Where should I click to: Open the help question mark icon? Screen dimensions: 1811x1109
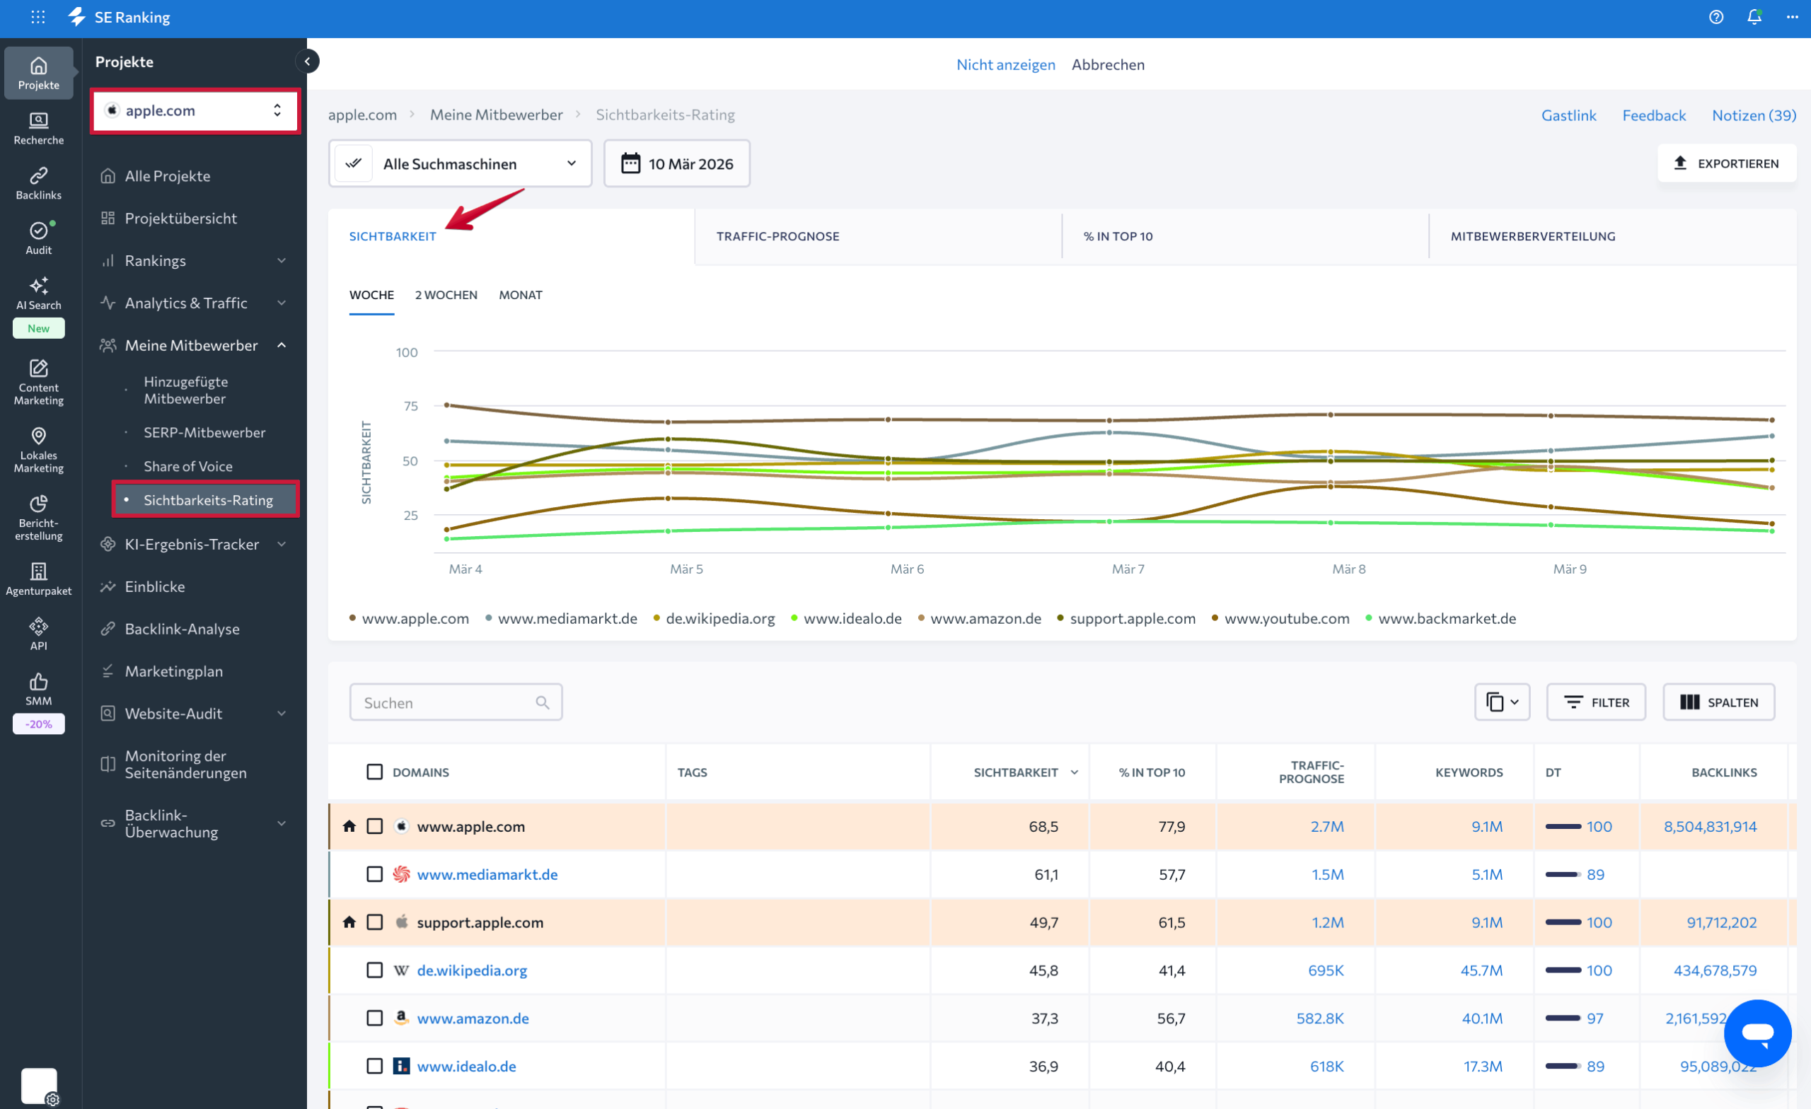tap(1716, 16)
